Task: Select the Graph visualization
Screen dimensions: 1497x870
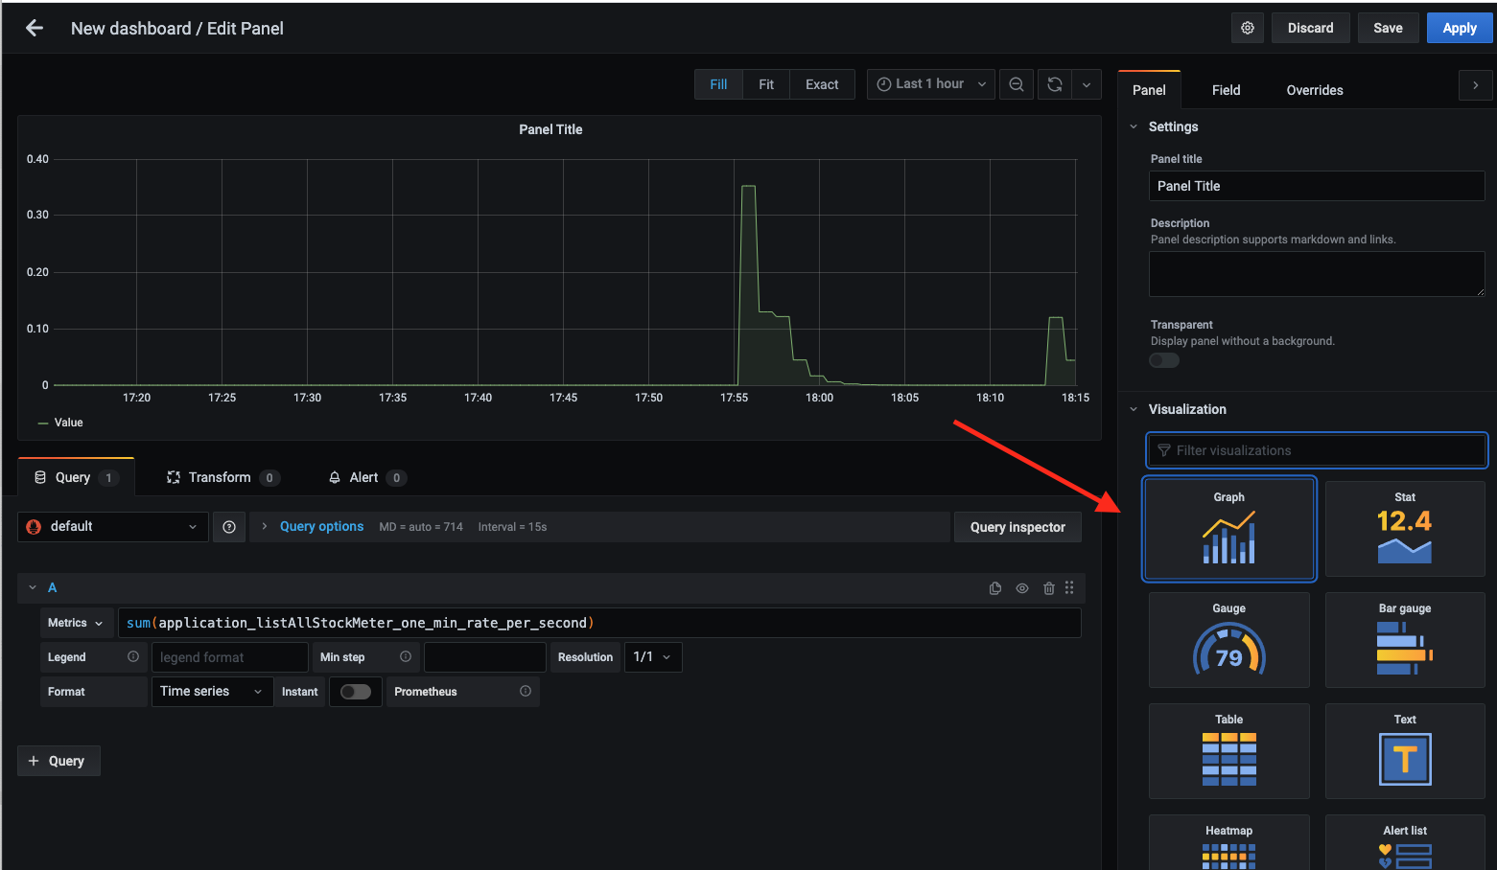Action: pos(1228,529)
